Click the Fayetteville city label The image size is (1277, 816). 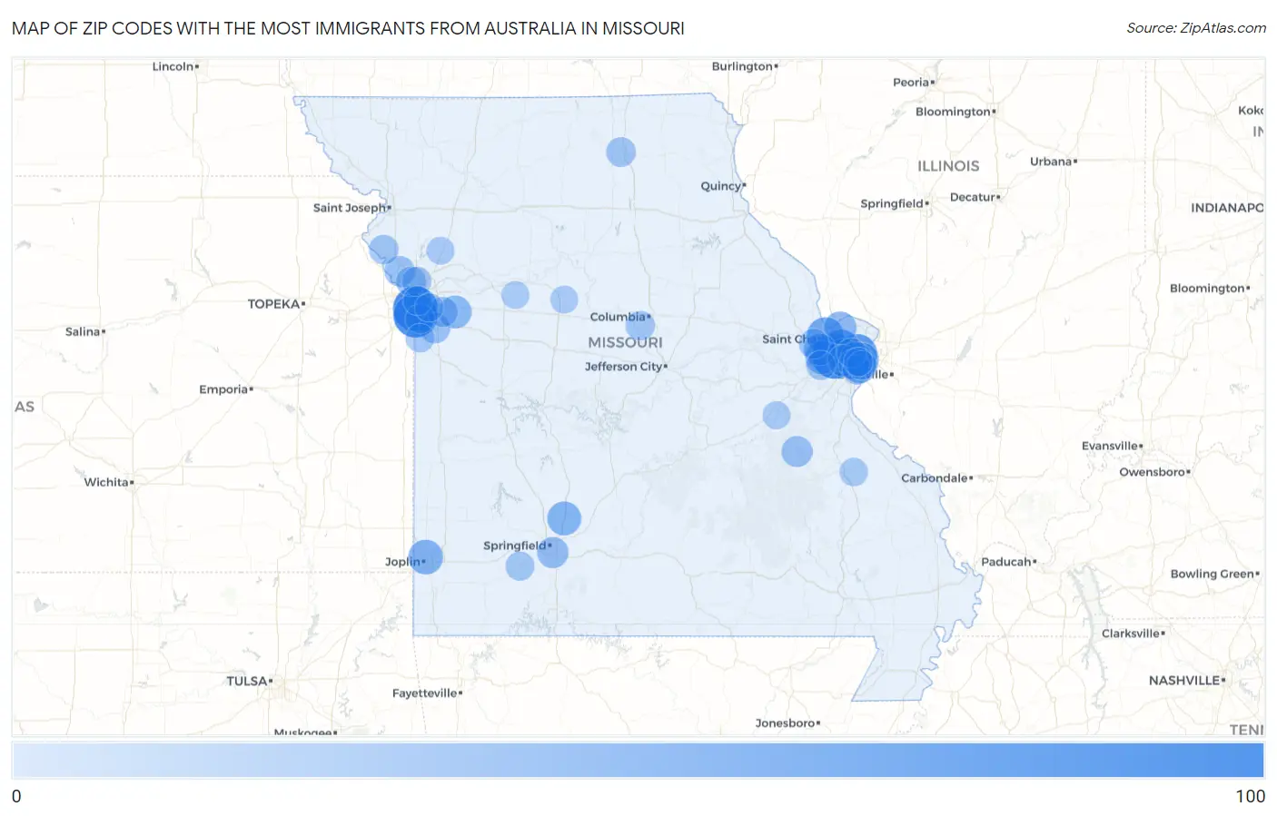coord(424,693)
